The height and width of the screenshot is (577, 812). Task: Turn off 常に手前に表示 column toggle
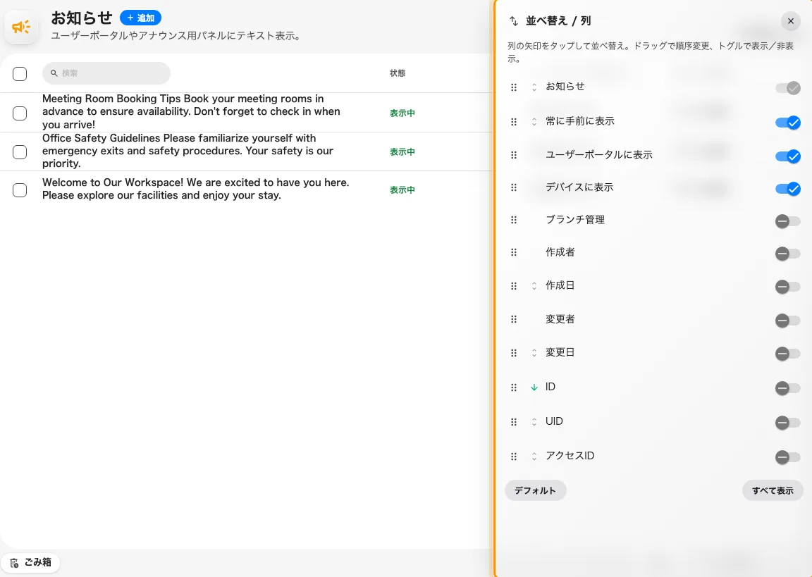(x=787, y=123)
